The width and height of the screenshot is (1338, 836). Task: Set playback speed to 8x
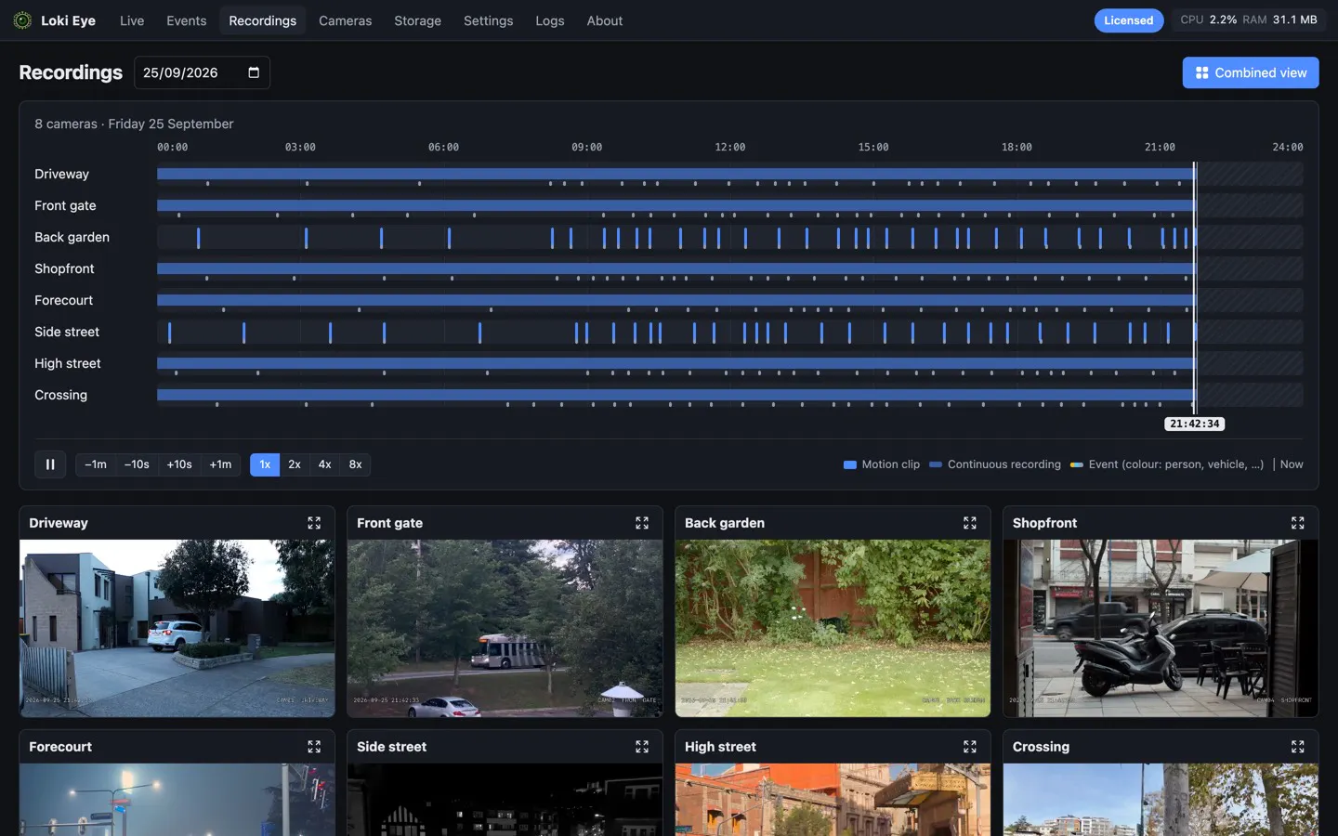[x=356, y=464]
